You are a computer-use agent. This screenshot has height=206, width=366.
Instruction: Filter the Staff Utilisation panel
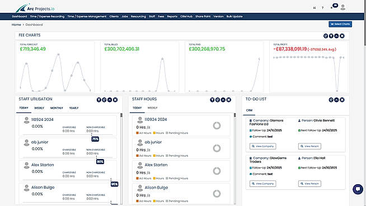(x=99, y=100)
